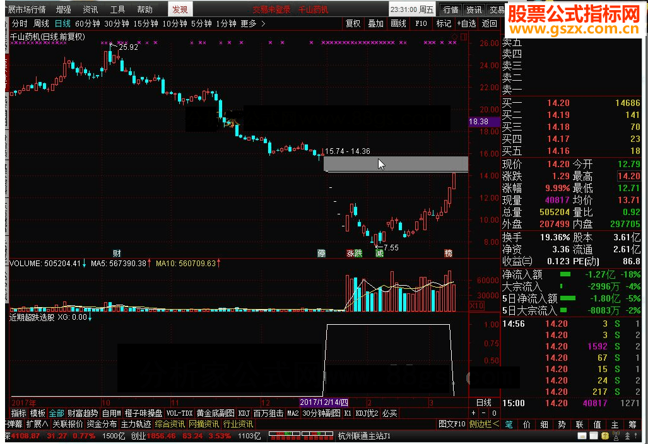Select the 橙子味操盘 indicator
The image size is (648, 444).
(143, 414)
